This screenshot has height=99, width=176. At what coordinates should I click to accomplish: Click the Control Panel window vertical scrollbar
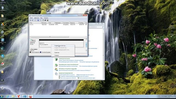103,54
